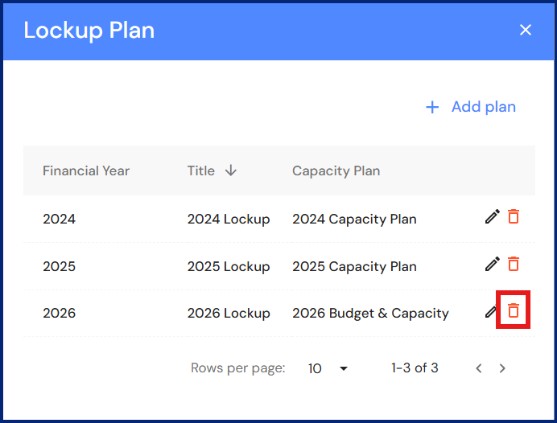Viewport: 557px width, 423px height.
Task: Click the Title sort arrow icon
Action: click(231, 170)
